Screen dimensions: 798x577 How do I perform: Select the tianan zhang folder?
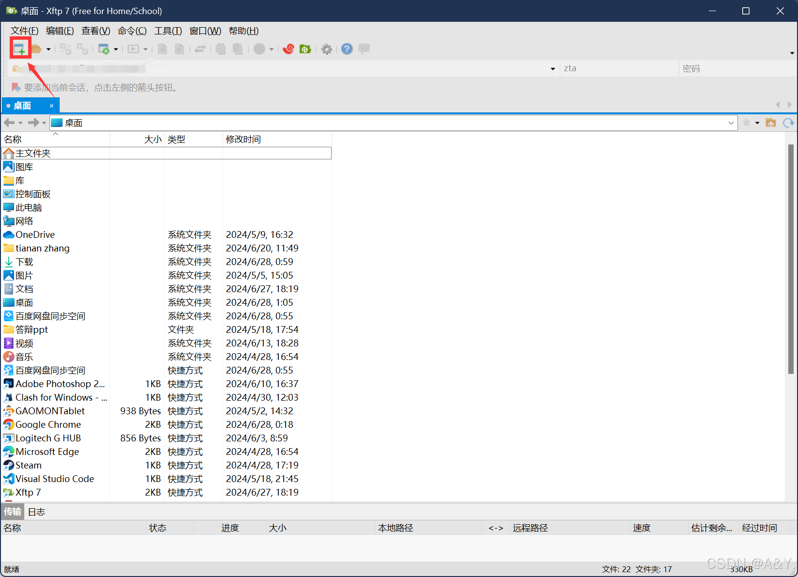pyautogui.click(x=166, y=248)
